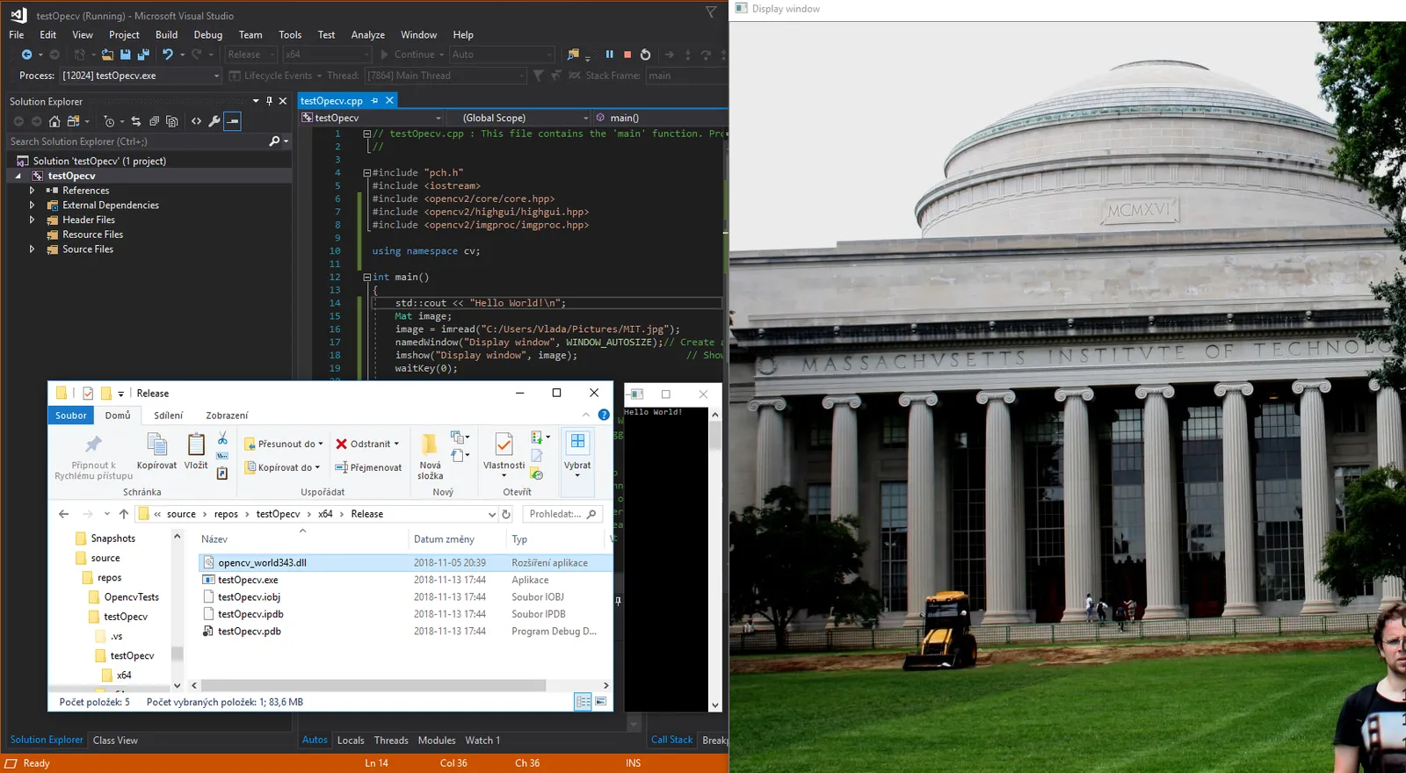Open the Build menu
1406x773 pixels.
166,35
